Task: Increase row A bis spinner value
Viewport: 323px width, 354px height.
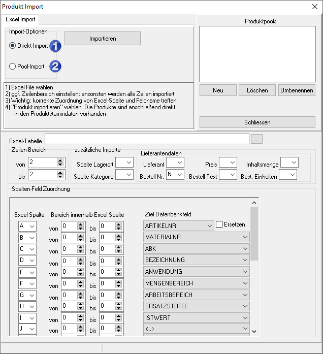Action: point(118,224)
